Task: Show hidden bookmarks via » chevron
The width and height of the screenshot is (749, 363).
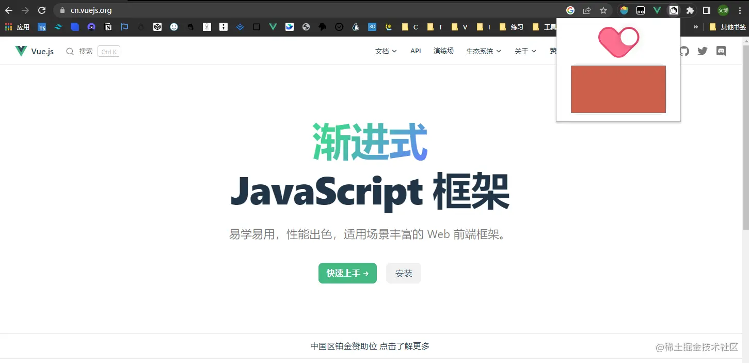Action: 696,27
